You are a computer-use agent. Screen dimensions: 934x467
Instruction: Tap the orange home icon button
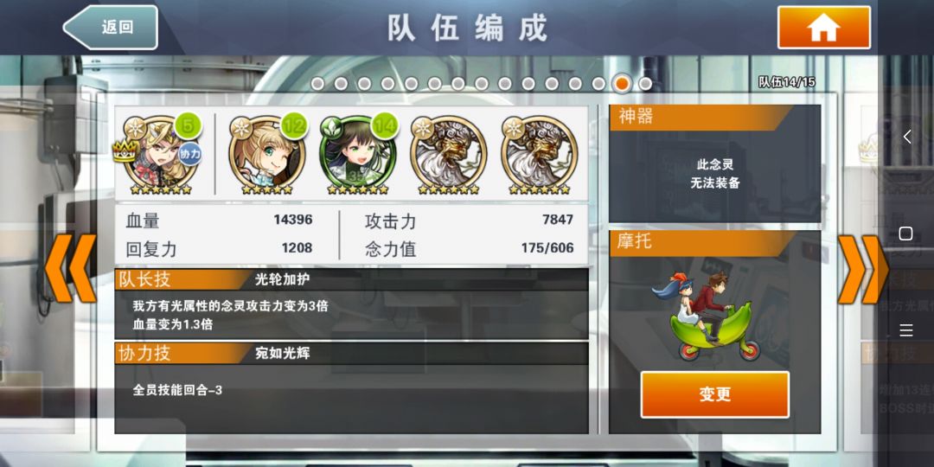pyautogui.click(x=823, y=28)
